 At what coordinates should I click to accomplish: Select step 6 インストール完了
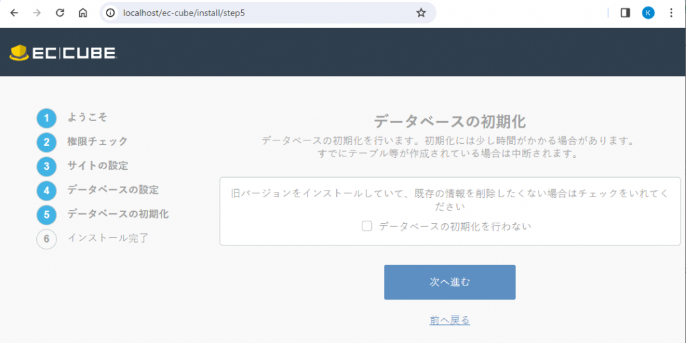107,238
